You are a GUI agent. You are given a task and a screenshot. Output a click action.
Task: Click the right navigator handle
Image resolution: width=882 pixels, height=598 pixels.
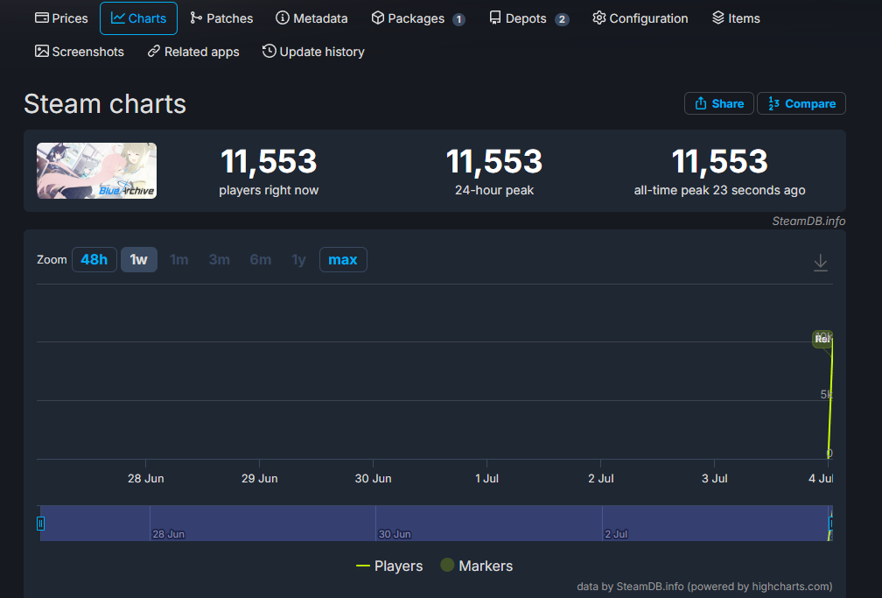831,524
